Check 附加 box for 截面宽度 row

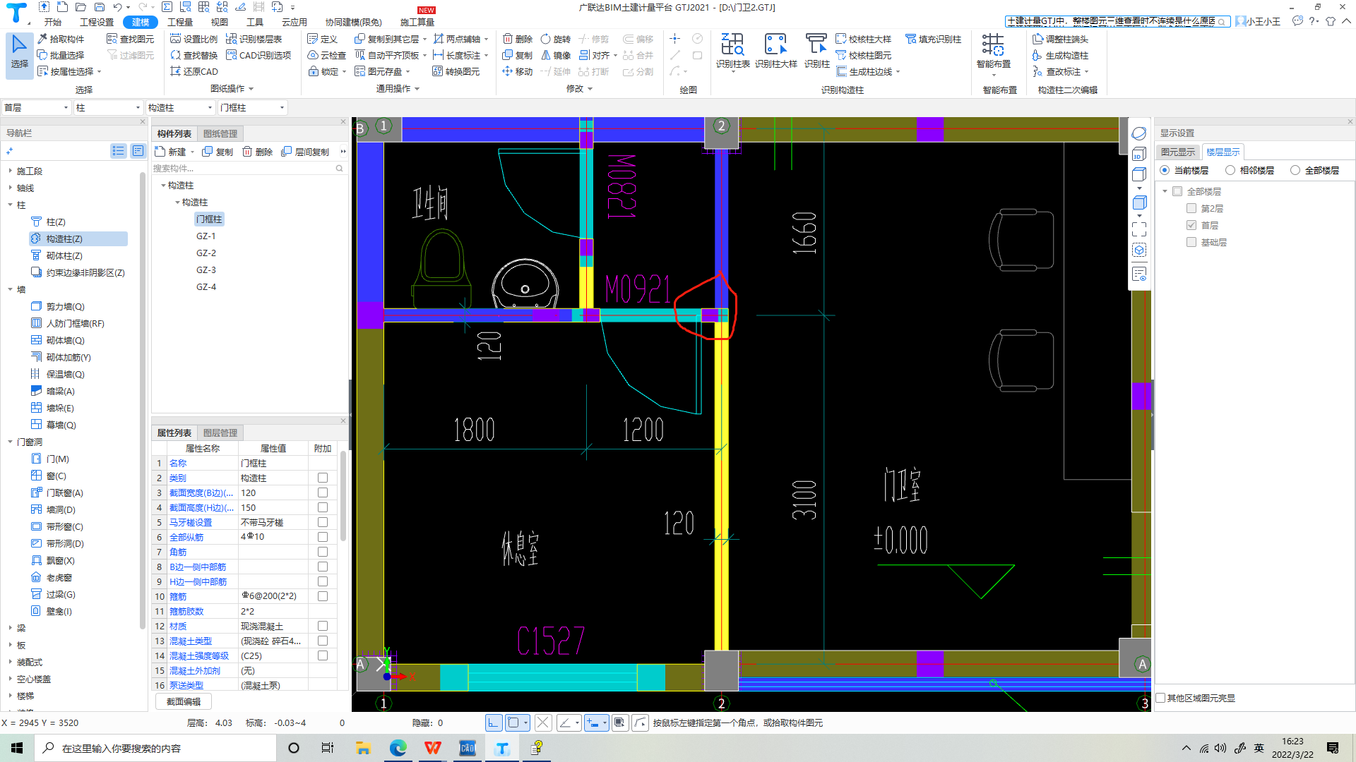pyautogui.click(x=323, y=492)
